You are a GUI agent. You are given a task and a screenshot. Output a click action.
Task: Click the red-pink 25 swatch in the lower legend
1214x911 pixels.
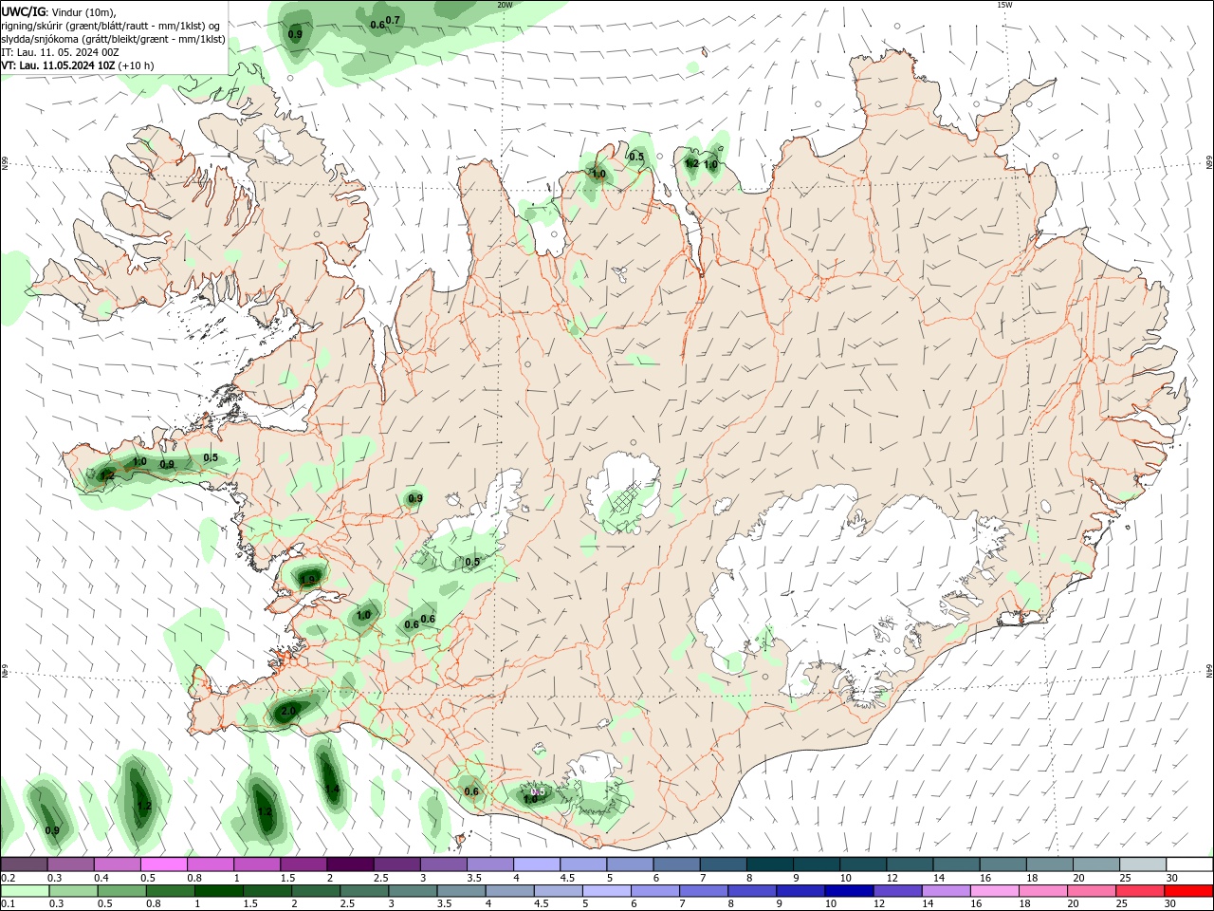[1139, 891]
